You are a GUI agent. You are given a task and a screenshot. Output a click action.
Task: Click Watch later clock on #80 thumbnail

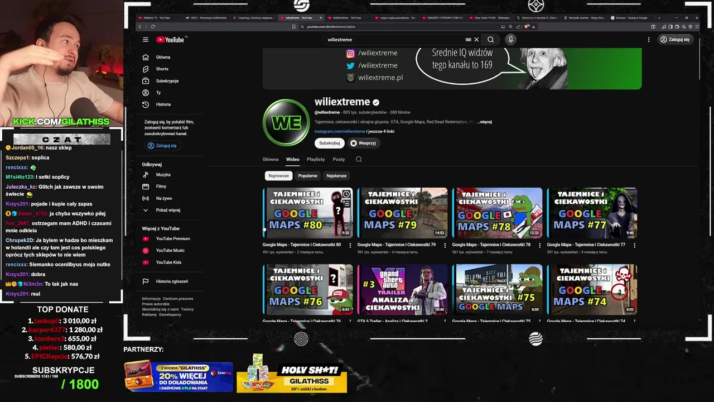(346, 195)
